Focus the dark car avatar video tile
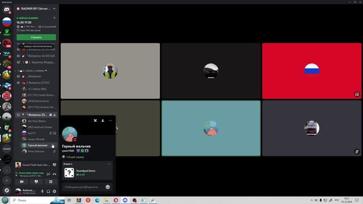Viewport: 363px width, 204px height. click(211, 71)
